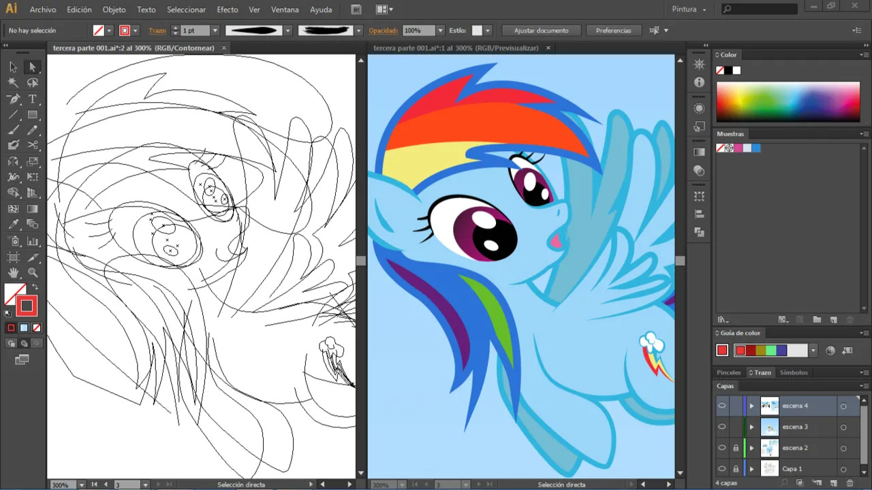
Task: Click the stroke color box in toolbar
Action: pyautogui.click(x=27, y=306)
